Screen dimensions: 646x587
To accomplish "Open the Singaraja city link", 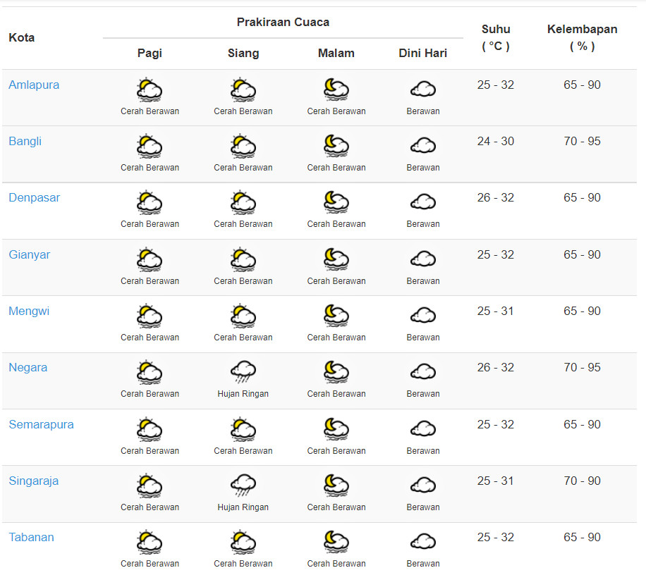I will click(x=34, y=481).
